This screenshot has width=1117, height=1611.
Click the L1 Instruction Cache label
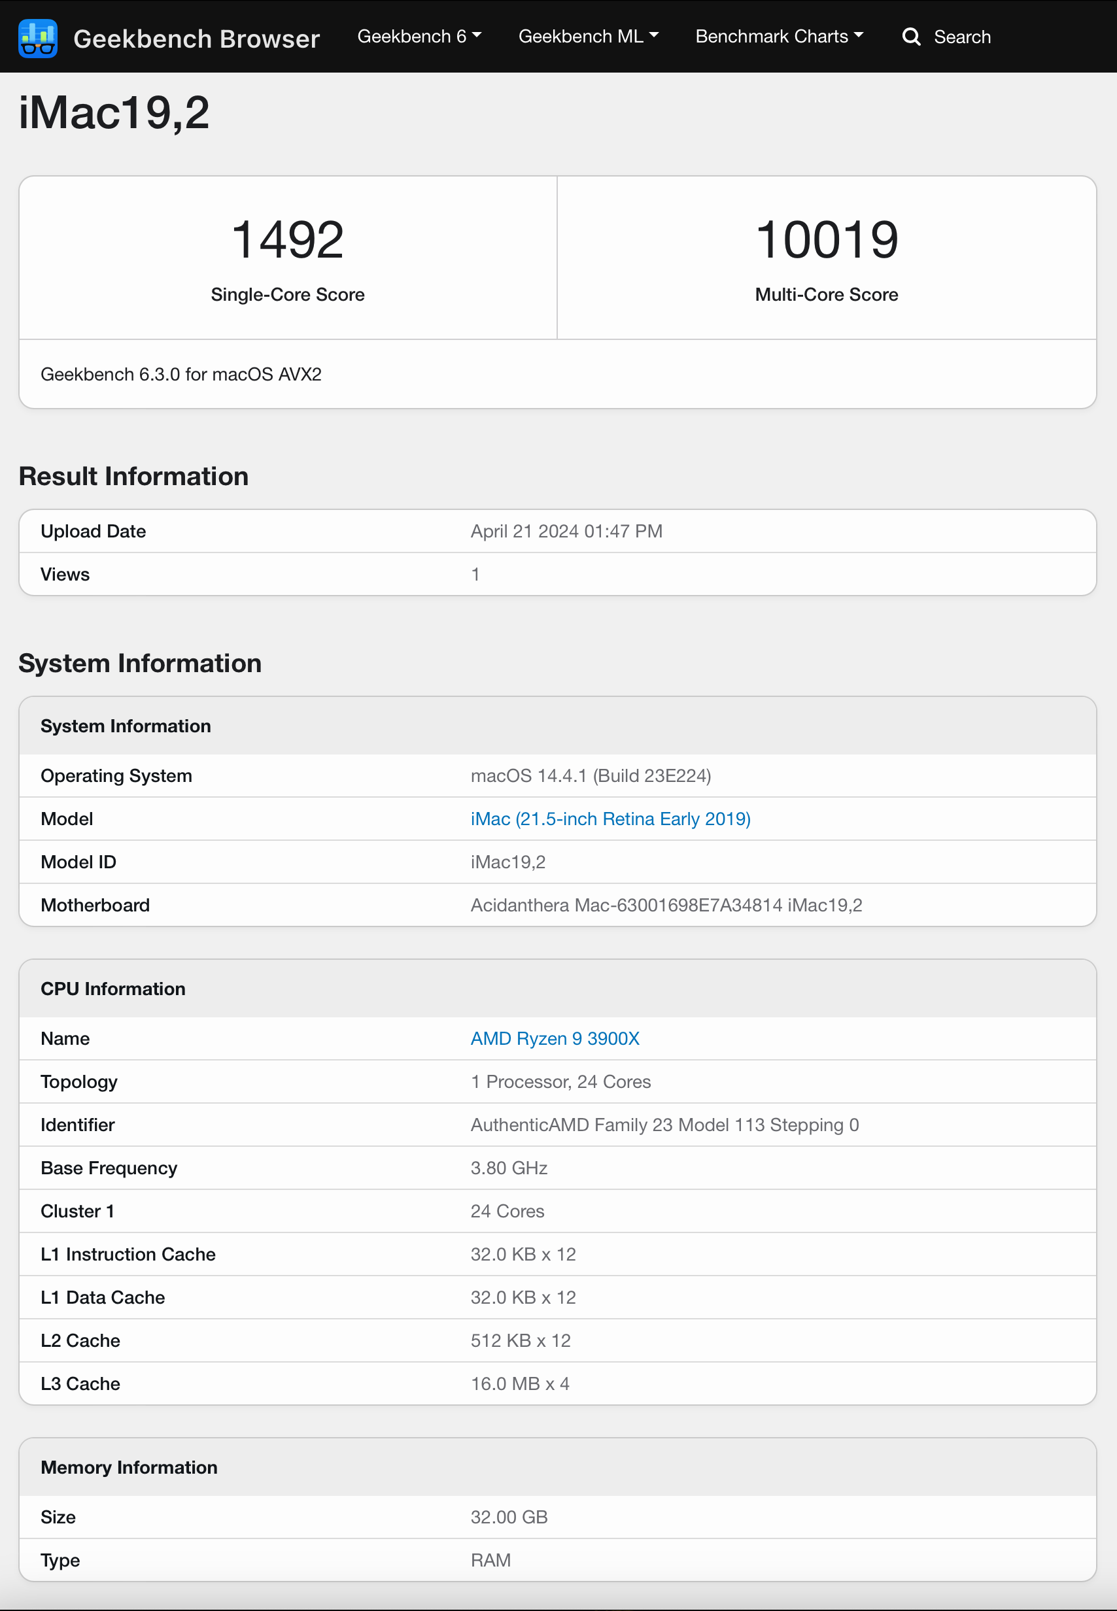pyautogui.click(x=128, y=1254)
